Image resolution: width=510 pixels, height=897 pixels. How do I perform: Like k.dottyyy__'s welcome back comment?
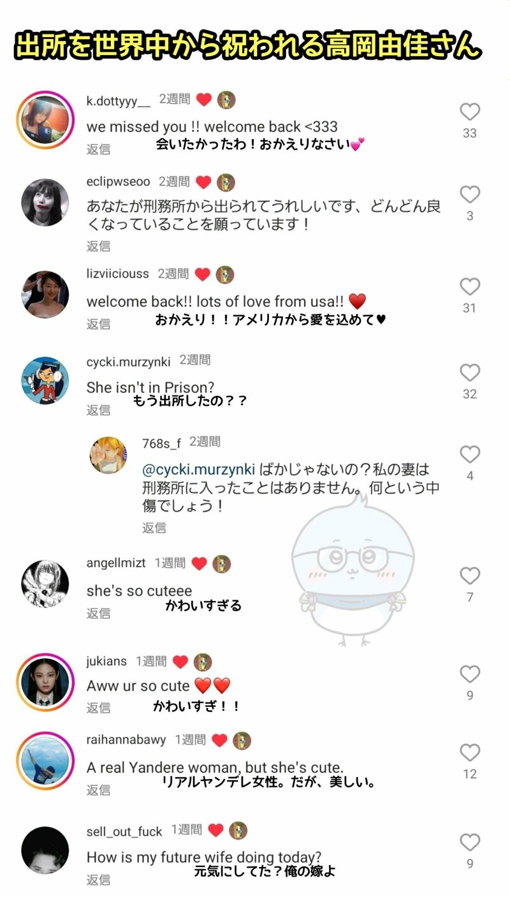pos(470,112)
